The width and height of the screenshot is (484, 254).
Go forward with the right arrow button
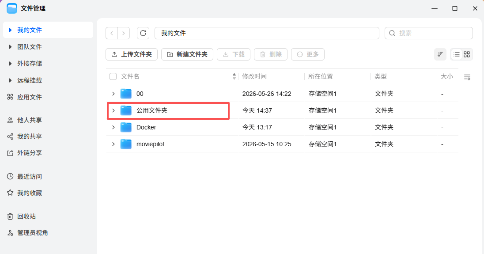(x=124, y=33)
